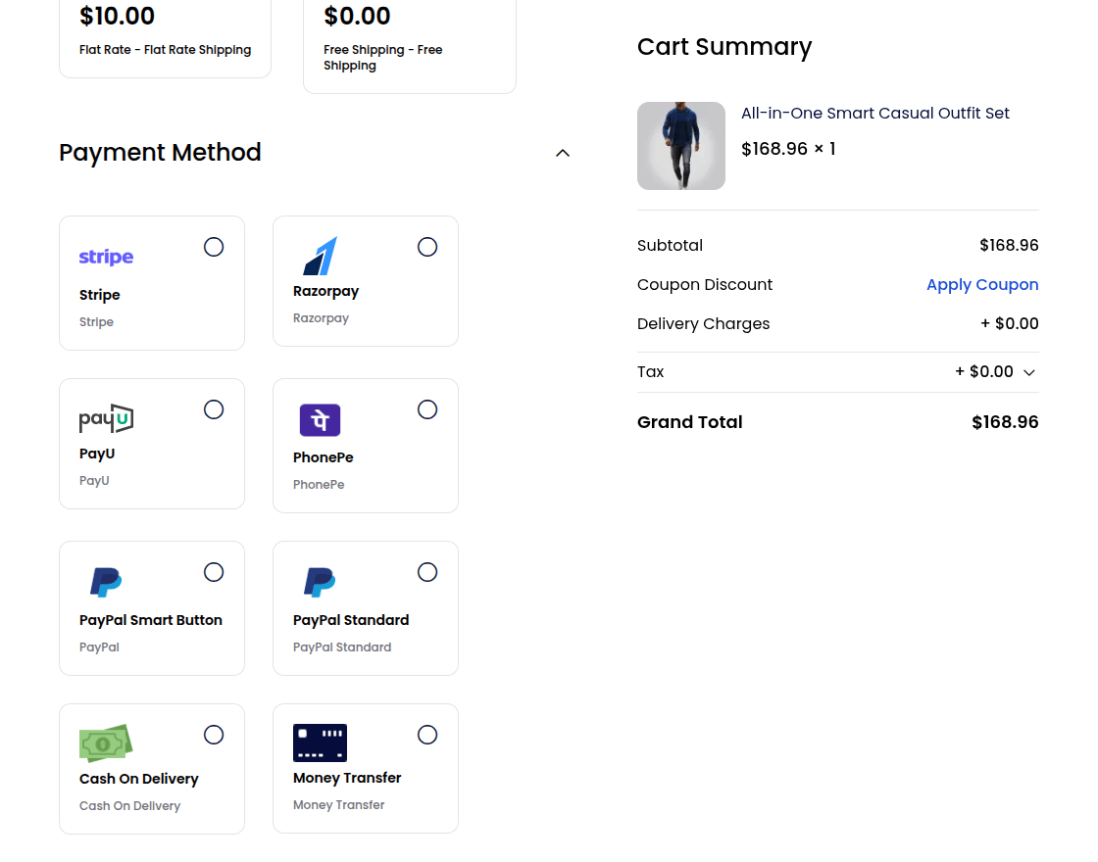The height and width of the screenshot is (862, 1098).
Task: Click the bold 'Cash On Delivery' title
Action: [138, 780]
